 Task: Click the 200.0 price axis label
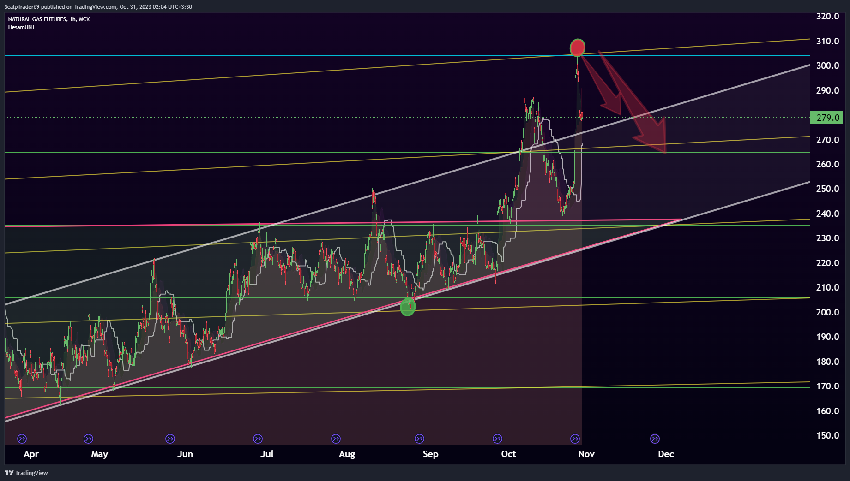pyautogui.click(x=827, y=312)
